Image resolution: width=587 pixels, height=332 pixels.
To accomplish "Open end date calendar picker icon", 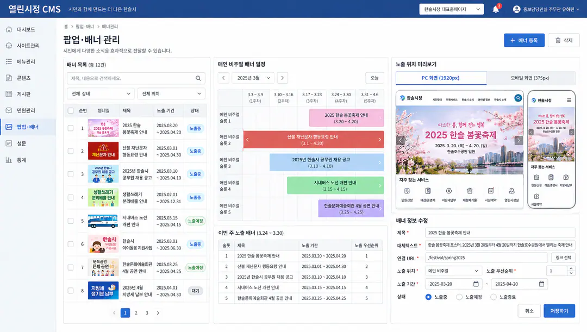I will (541, 284).
